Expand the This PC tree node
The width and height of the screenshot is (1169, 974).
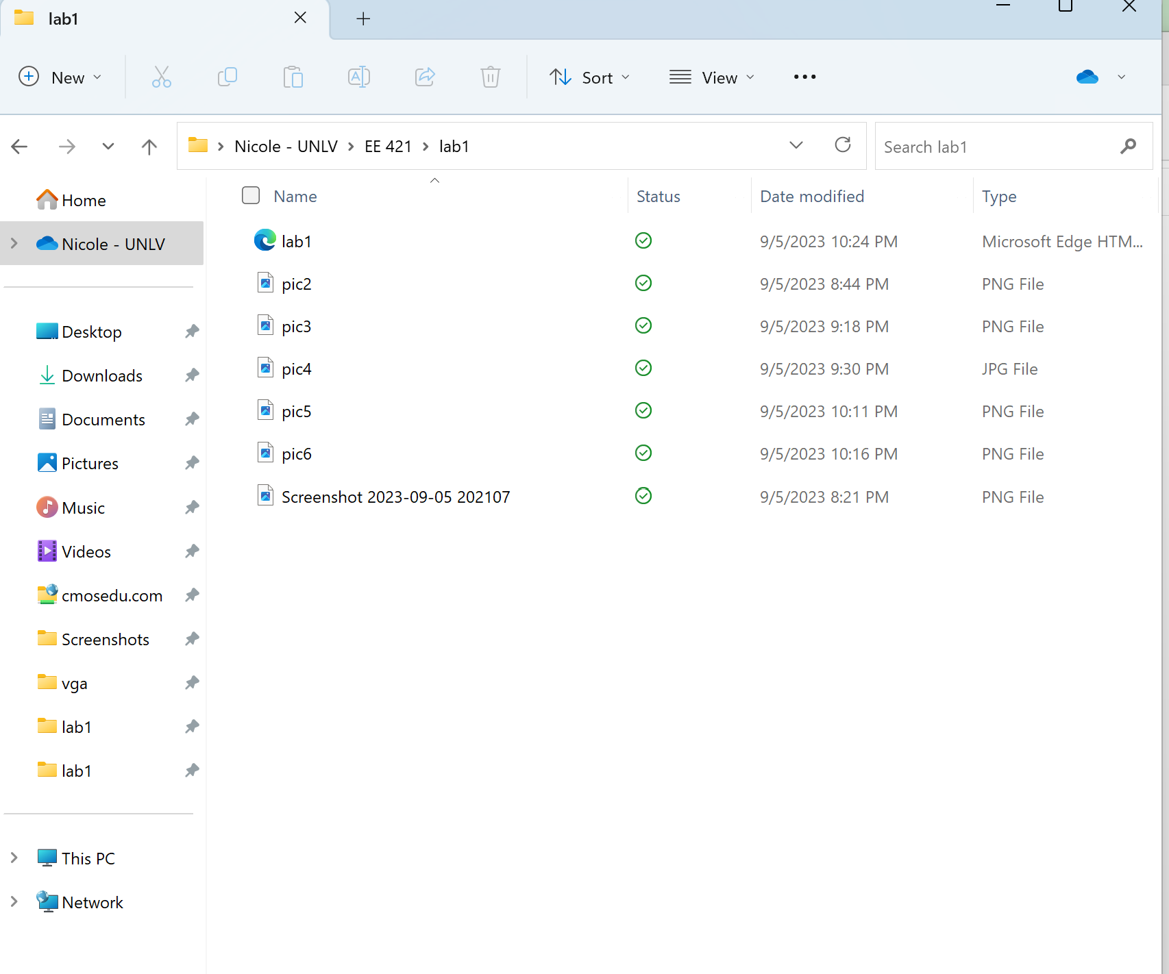(14, 858)
